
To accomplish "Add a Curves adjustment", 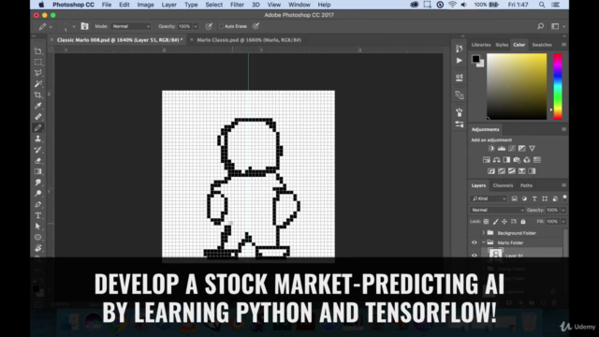I will click(x=512, y=148).
